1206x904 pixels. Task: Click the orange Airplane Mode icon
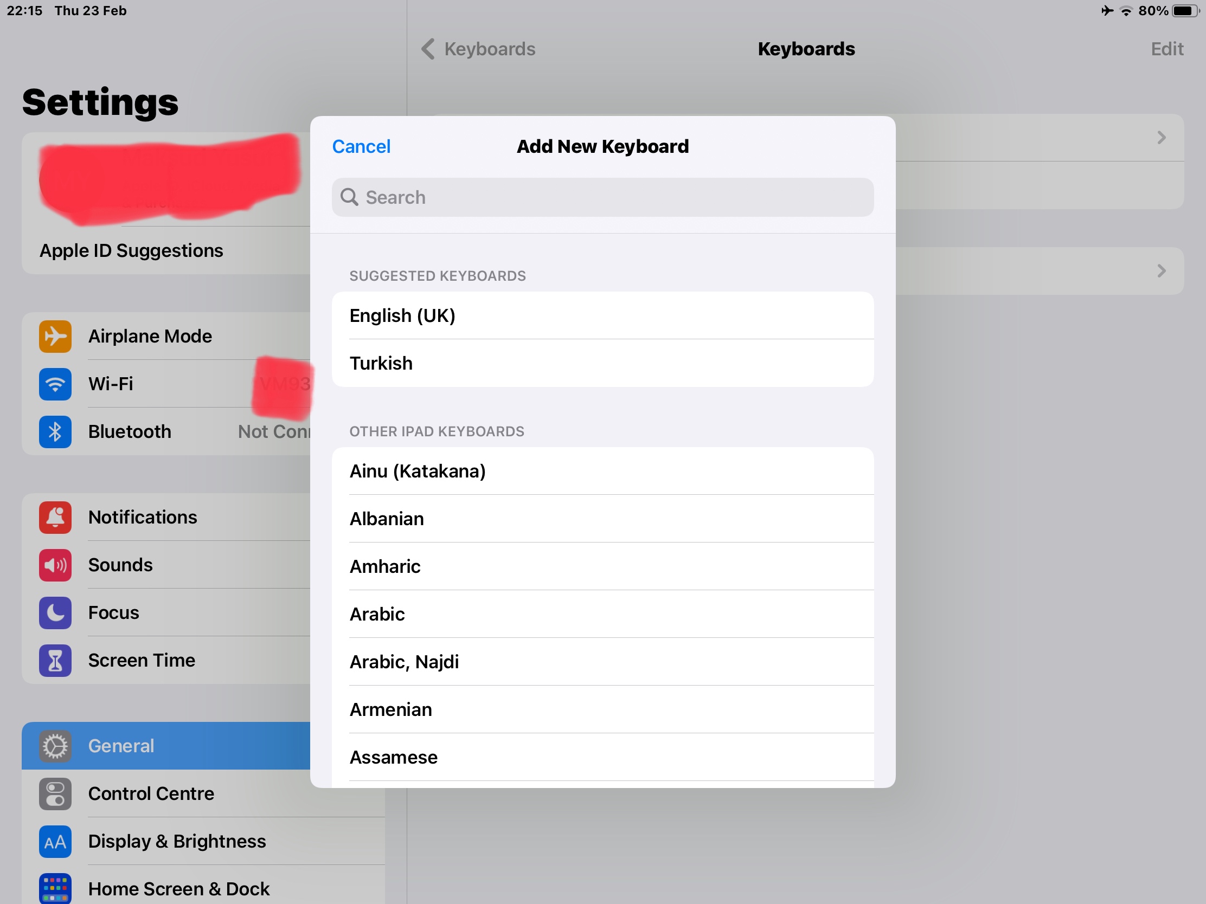(x=55, y=336)
